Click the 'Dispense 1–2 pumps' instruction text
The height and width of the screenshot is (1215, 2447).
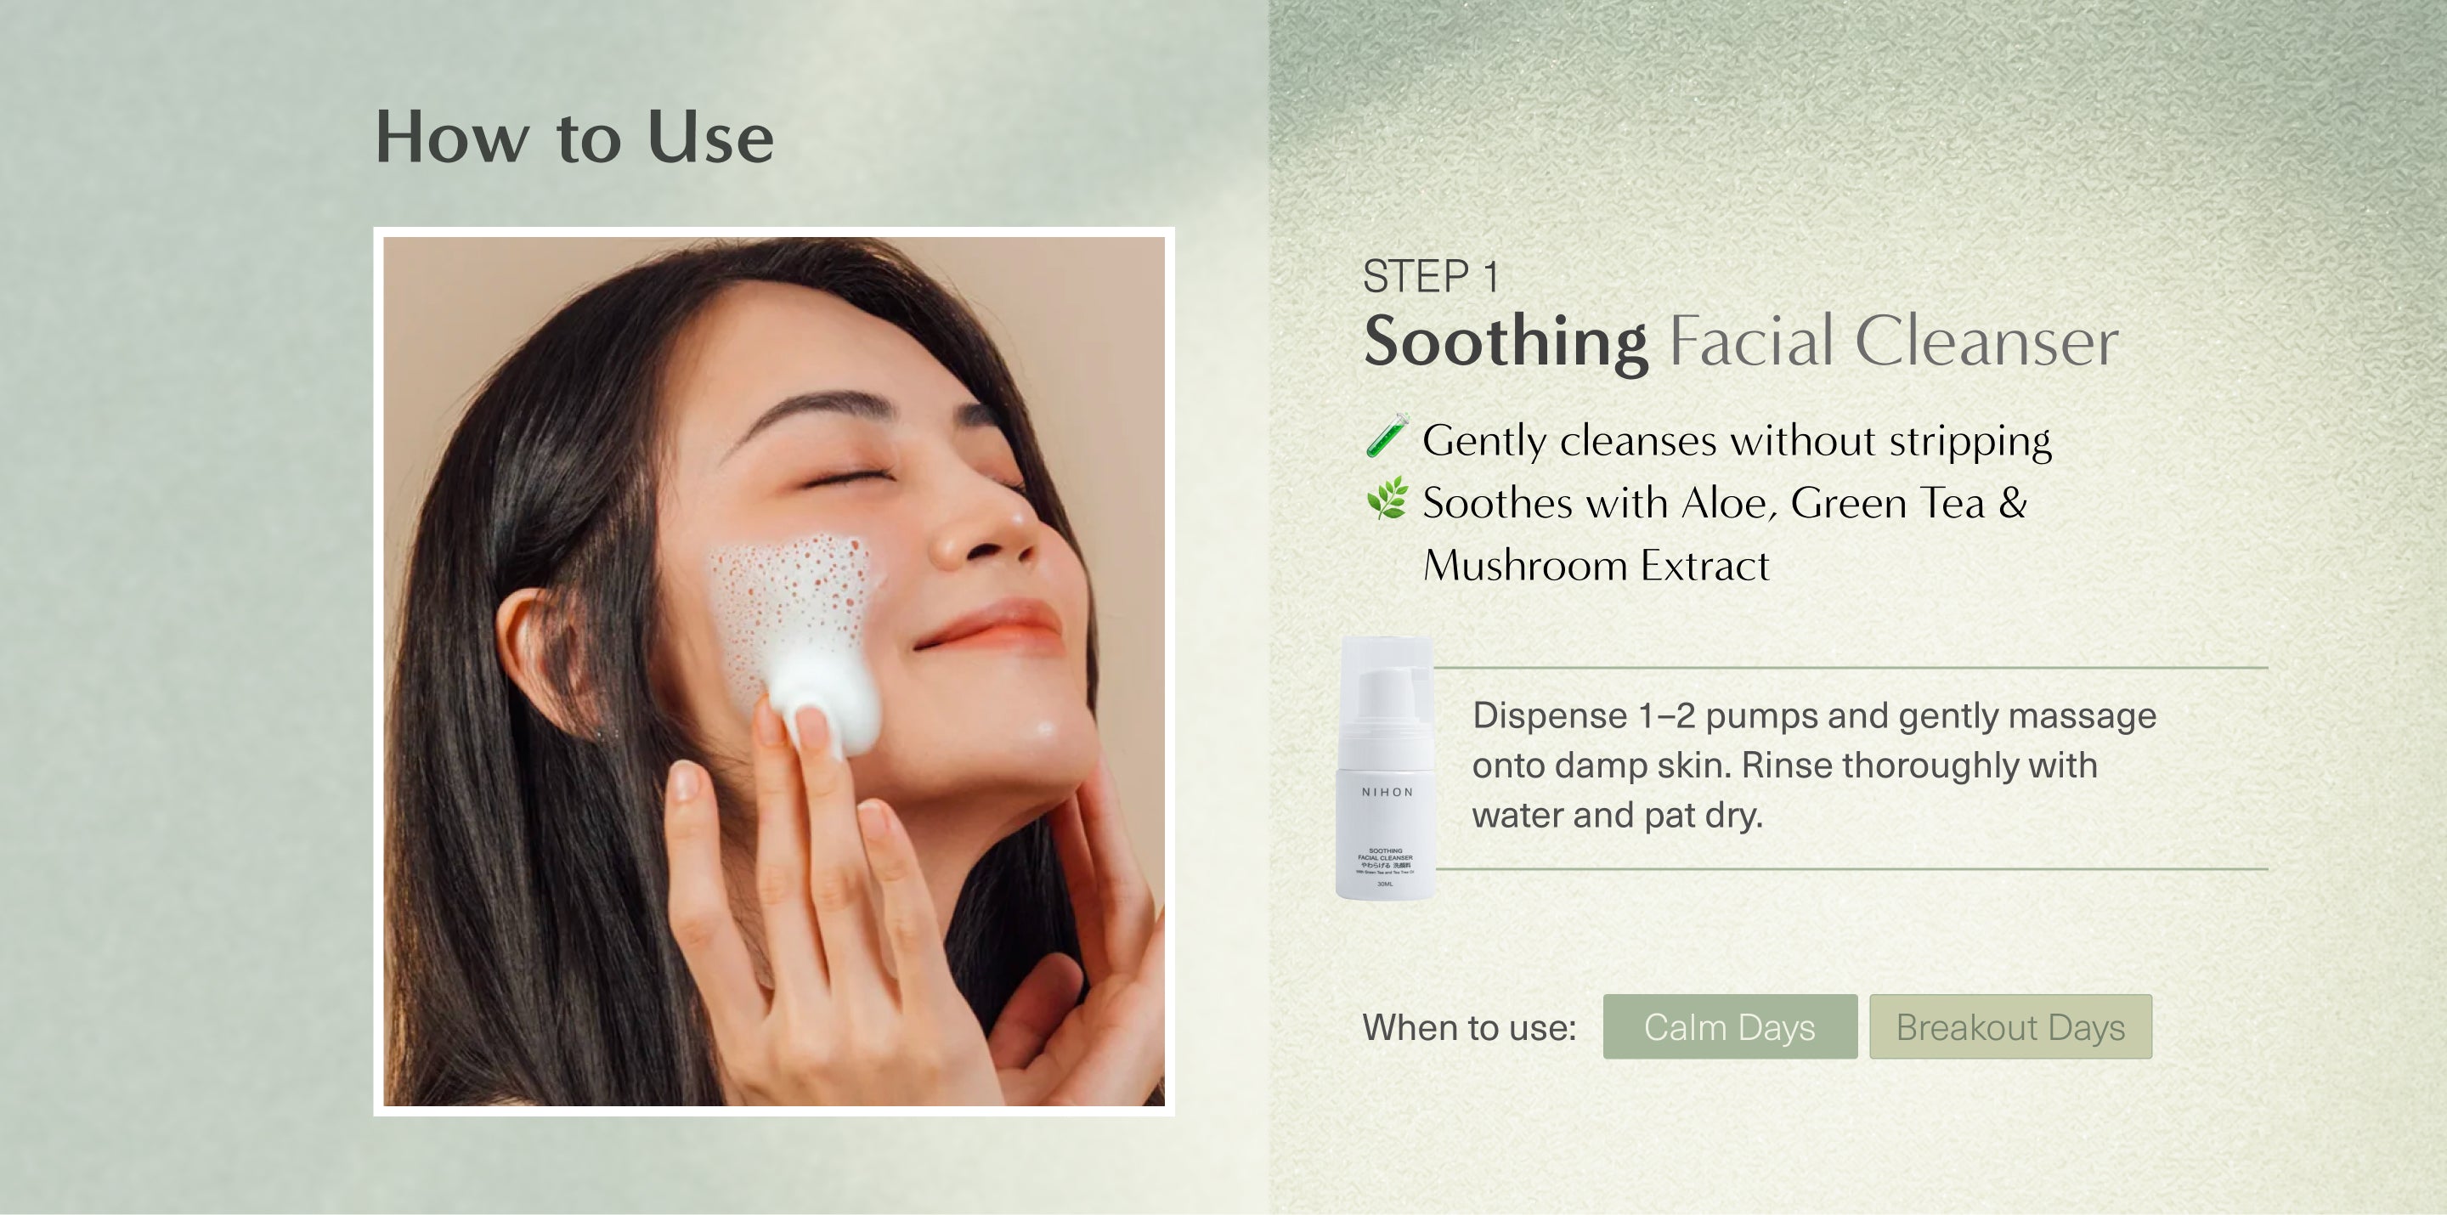[1813, 765]
